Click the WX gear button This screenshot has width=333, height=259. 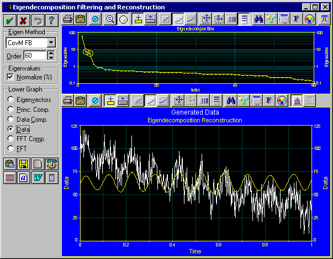52,164
